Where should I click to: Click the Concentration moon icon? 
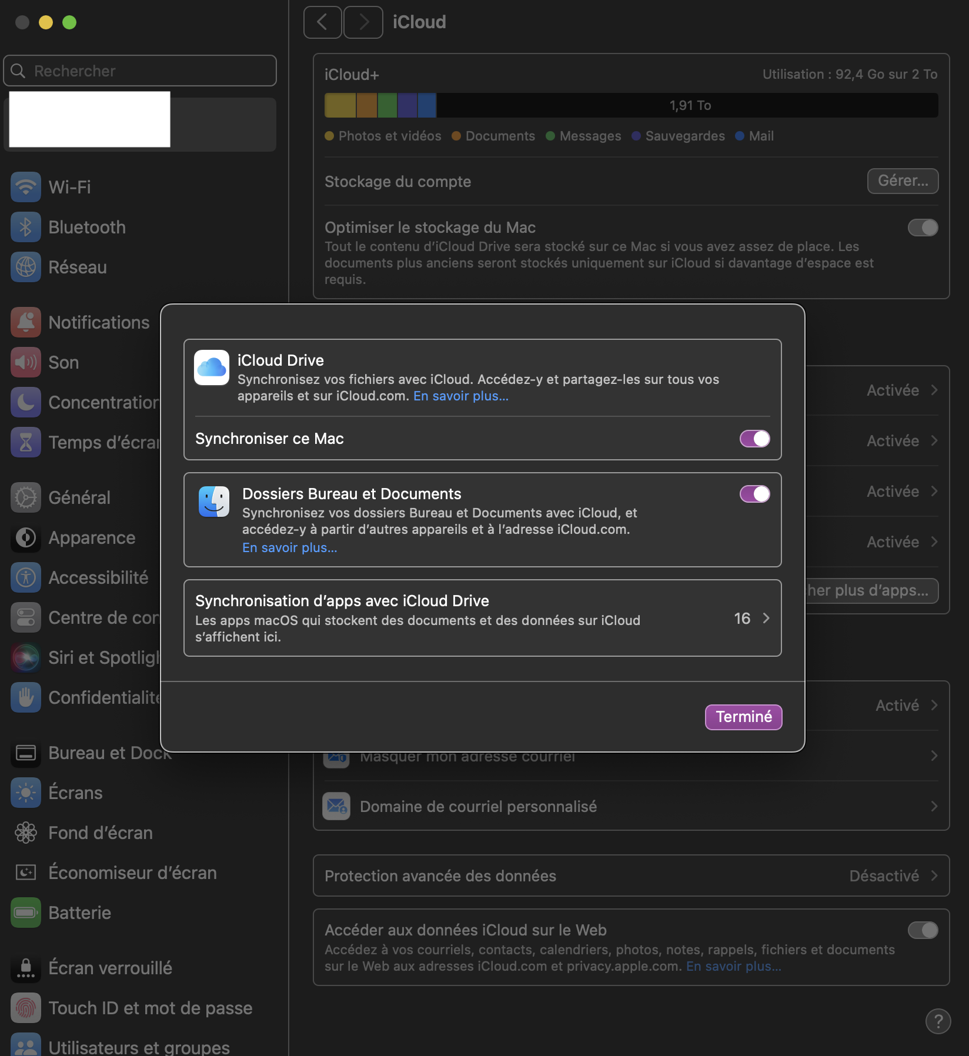[x=25, y=402]
